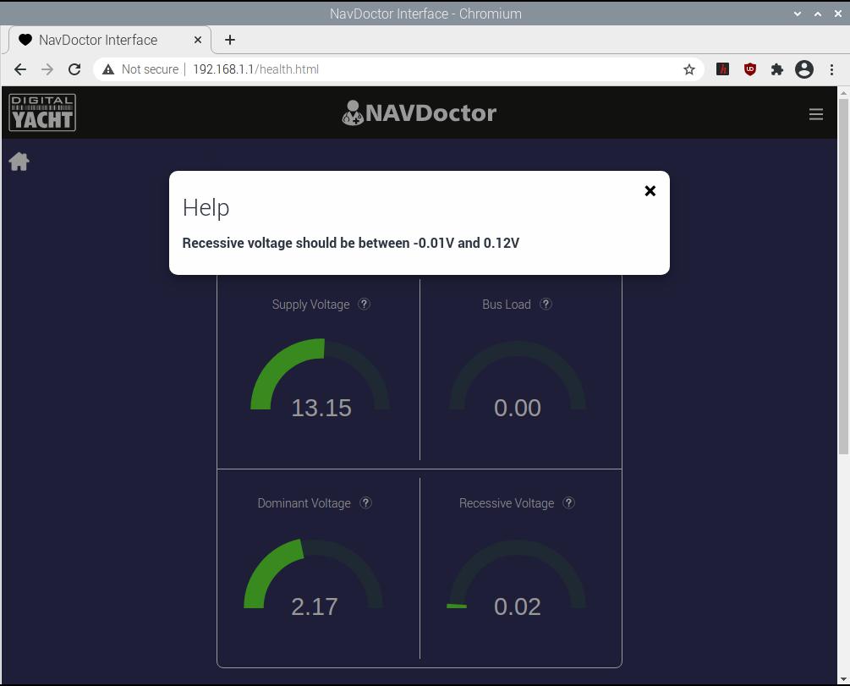850x686 pixels.
Task: Open the uBlock Origin extension
Action: coord(749,69)
